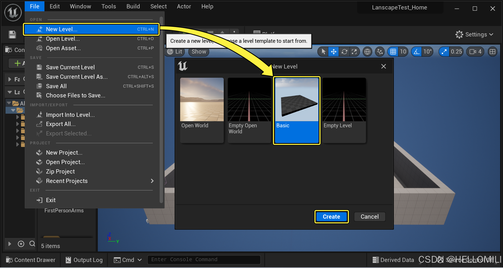Choose New Project... entry
The image size is (503, 268).
(x=92, y=153)
